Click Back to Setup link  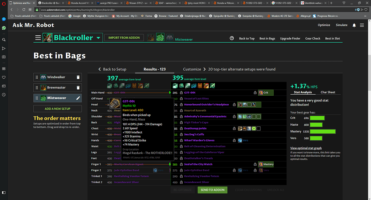(112, 69)
